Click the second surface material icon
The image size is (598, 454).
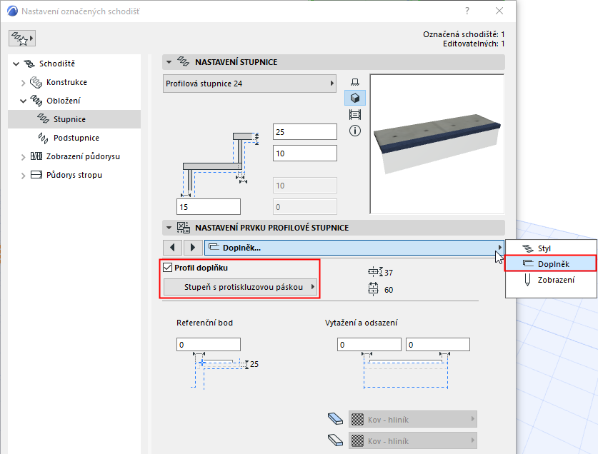tap(336, 440)
